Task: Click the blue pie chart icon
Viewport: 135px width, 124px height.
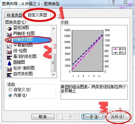Action: pyautogui.click(x=10, y=29)
